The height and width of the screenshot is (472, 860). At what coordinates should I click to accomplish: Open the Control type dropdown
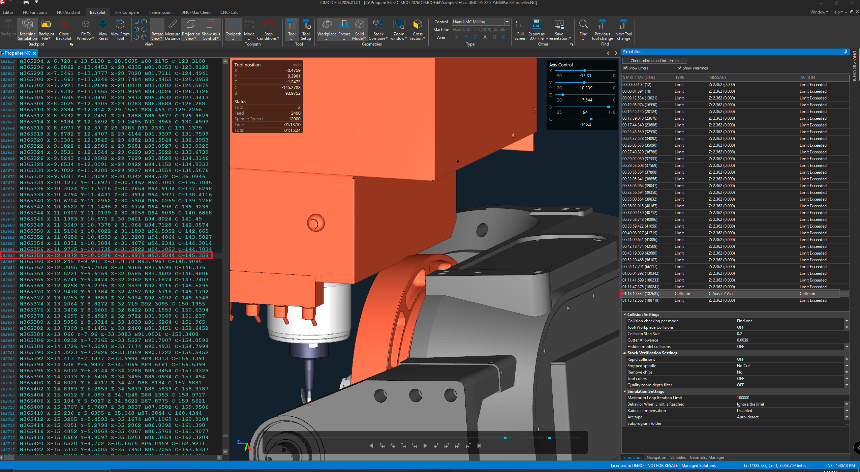pos(507,22)
